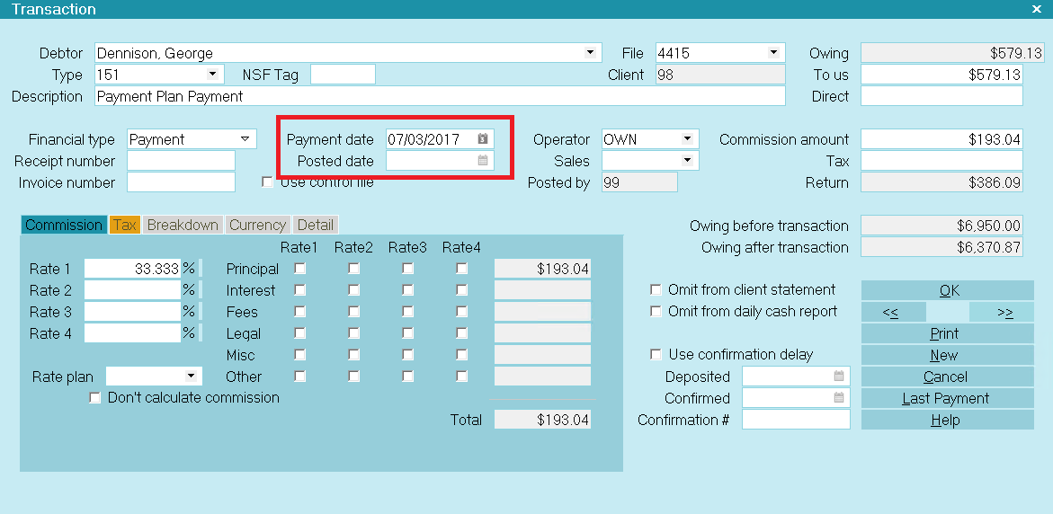Click the Help button
Viewport: 1053px width, 514px height.
[948, 420]
